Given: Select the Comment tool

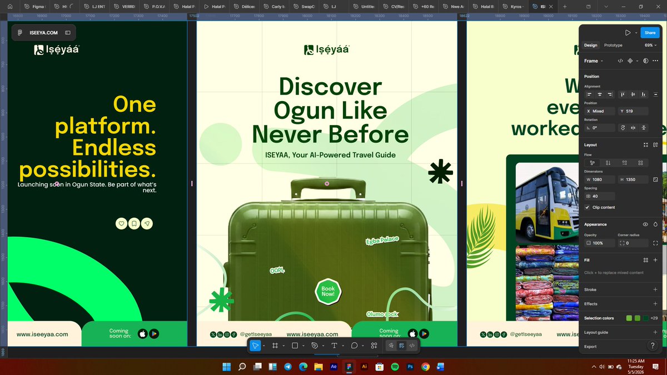Looking at the screenshot, I should pyautogui.click(x=354, y=346).
